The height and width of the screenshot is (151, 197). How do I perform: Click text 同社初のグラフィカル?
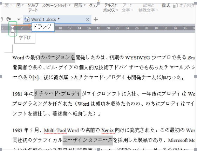[38, 140]
